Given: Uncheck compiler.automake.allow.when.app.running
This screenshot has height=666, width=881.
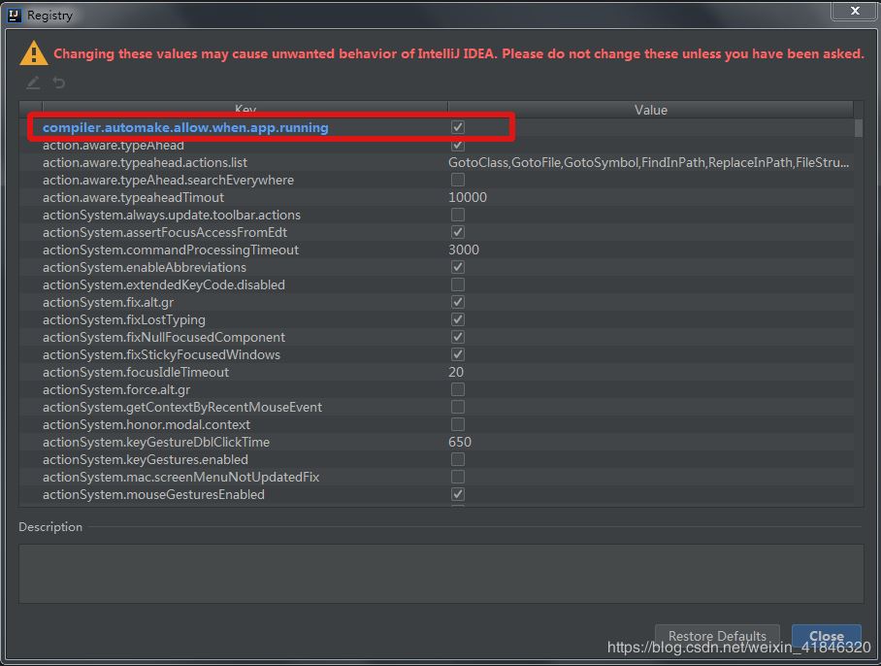Looking at the screenshot, I should [x=456, y=126].
